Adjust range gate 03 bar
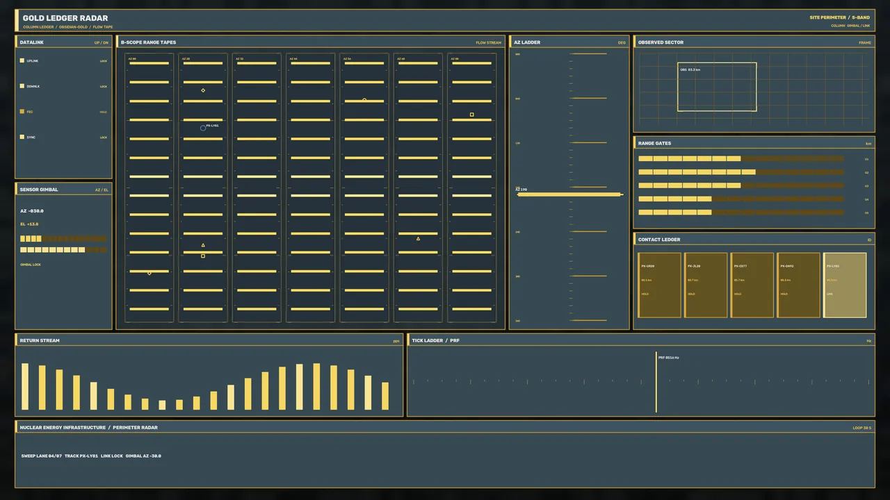 tap(741, 185)
